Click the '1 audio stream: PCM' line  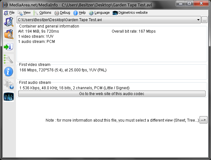(36, 42)
